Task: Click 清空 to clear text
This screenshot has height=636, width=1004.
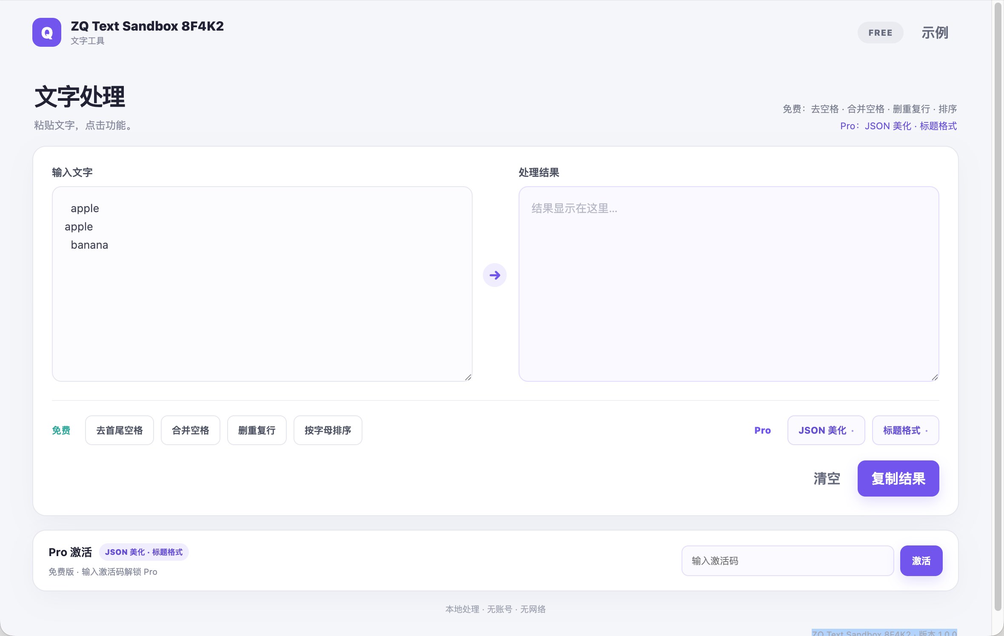Action: [x=827, y=479]
